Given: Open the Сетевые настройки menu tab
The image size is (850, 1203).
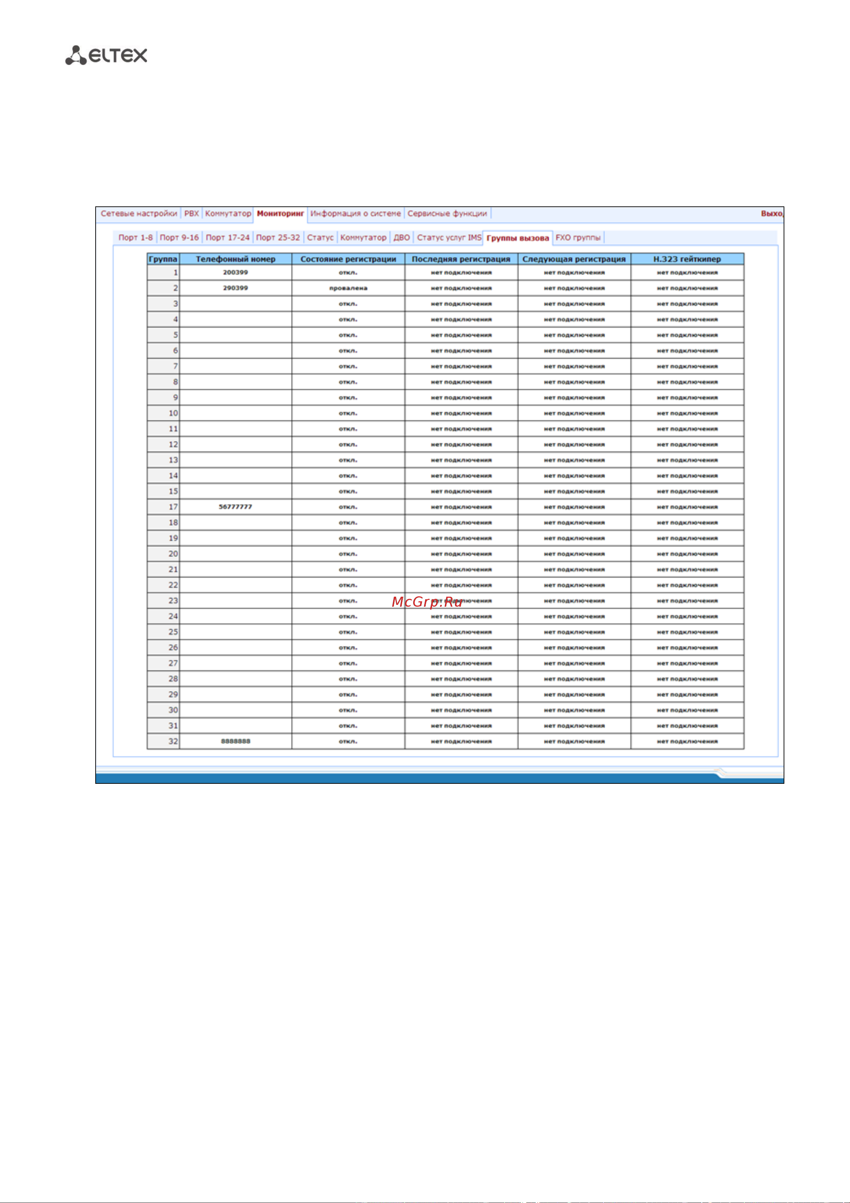Looking at the screenshot, I should coord(139,214).
